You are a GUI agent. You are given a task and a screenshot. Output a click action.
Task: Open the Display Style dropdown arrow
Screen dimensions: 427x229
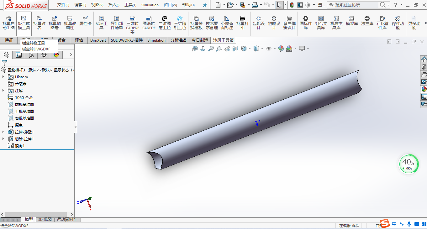[x=262, y=49]
